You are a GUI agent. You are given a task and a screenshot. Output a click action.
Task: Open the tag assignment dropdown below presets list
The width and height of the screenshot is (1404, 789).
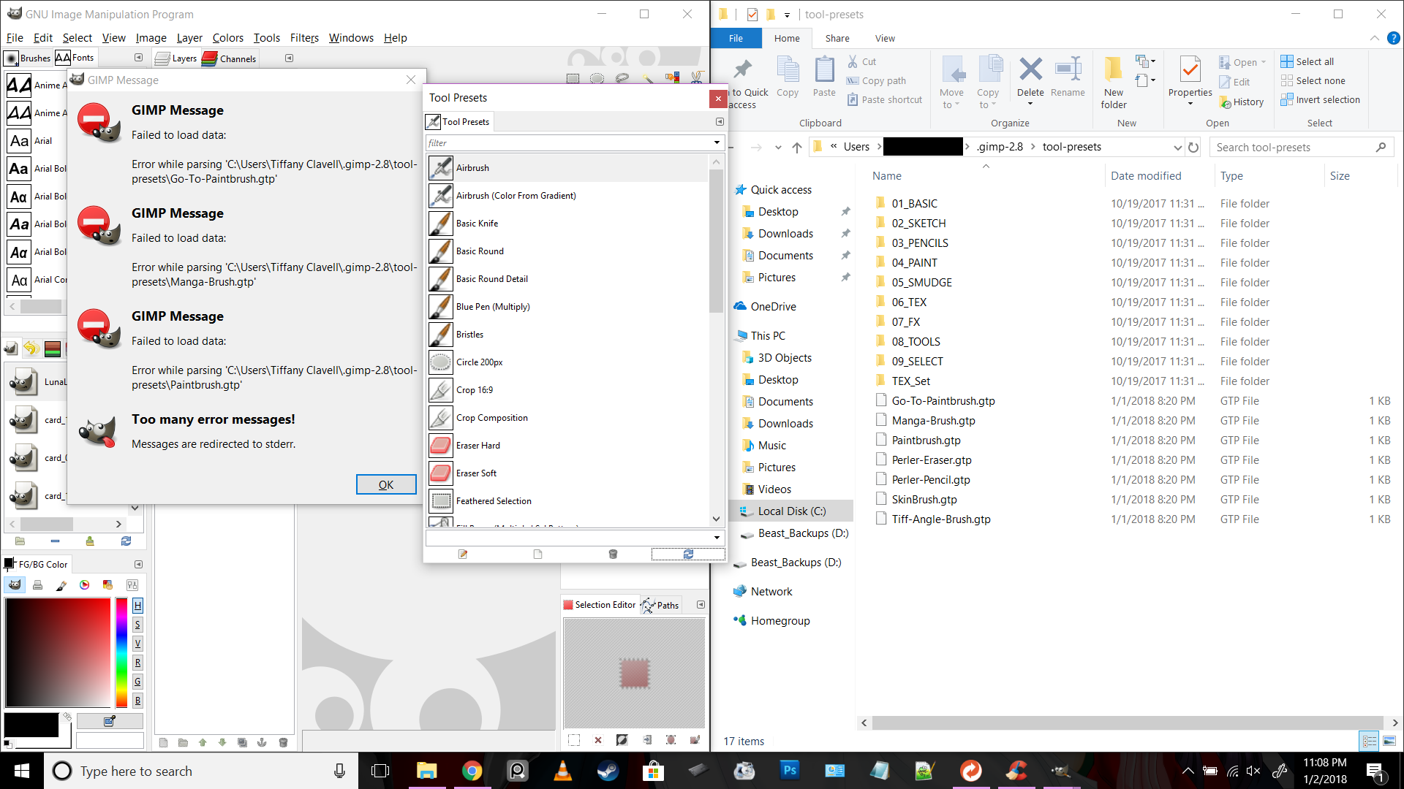[x=717, y=538]
